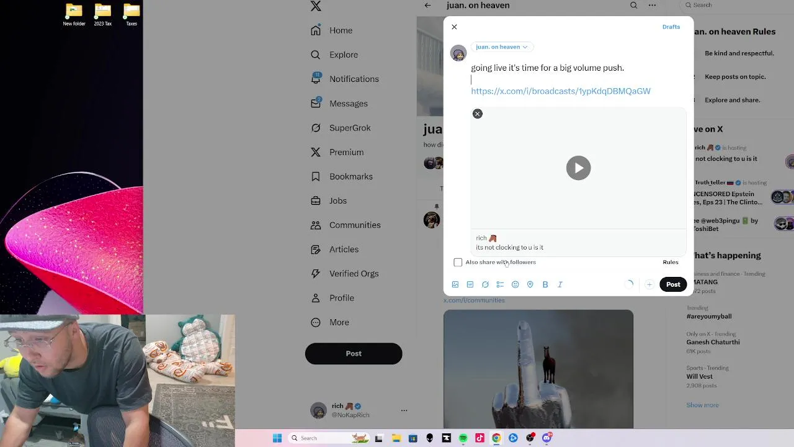Close the post composer dialog

[454, 27]
